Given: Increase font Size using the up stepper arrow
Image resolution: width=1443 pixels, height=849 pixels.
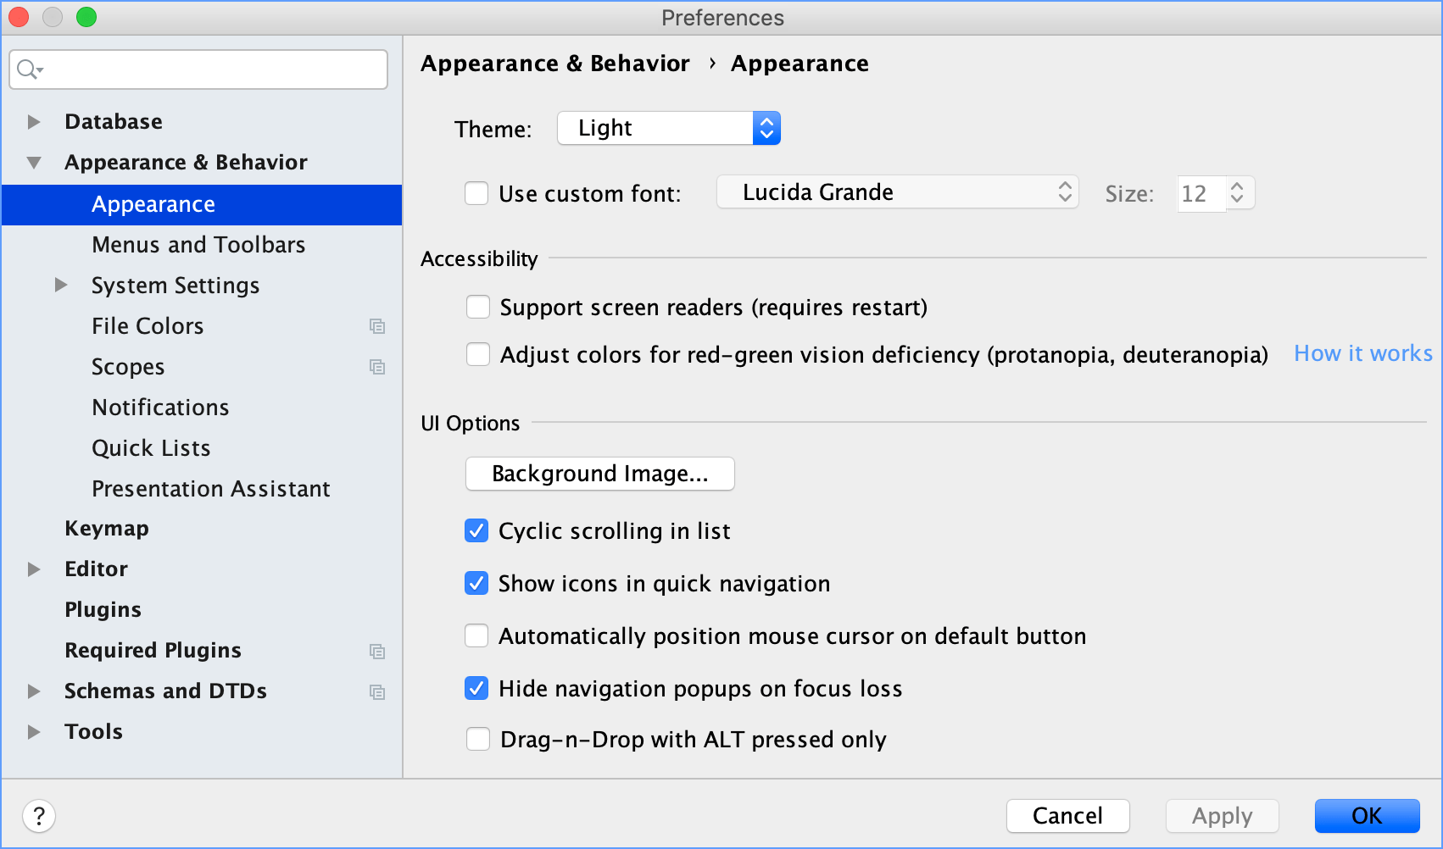Looking at the screenshot, I should point(1239,187).
